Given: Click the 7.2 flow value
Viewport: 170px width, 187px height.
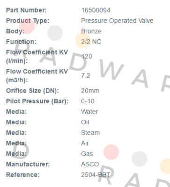Looking at the screenshot, I should 86,76.
